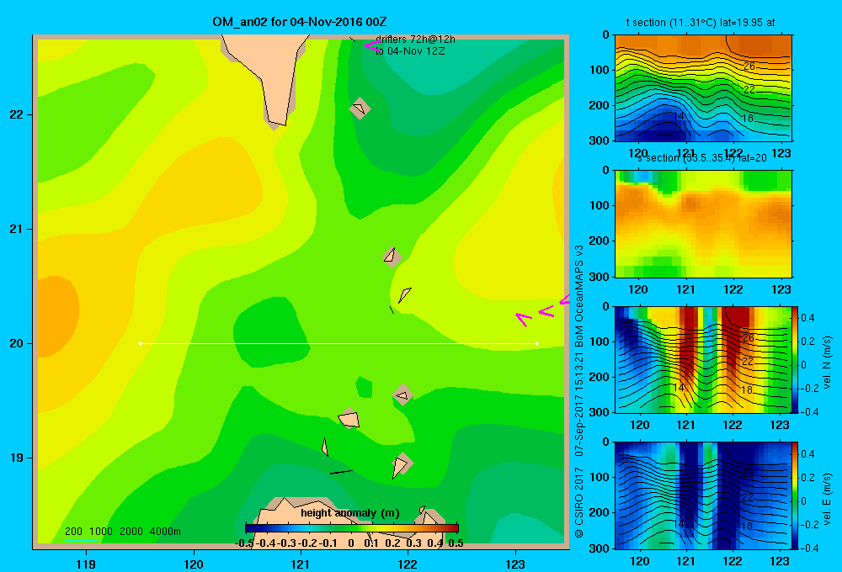
Task: Click the "200 1000 2000 4000m" depth legend
Action: click(122, 532)
